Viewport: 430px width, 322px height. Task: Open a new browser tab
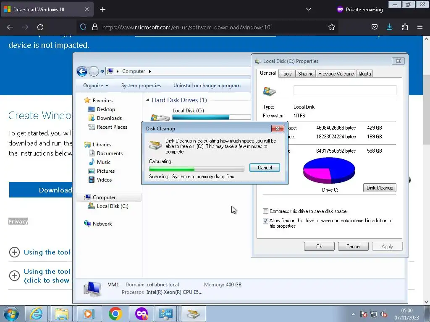[x=102, y=10]
